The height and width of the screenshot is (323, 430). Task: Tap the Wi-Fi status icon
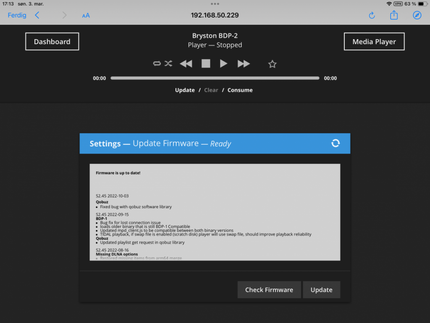click(389, 4)
